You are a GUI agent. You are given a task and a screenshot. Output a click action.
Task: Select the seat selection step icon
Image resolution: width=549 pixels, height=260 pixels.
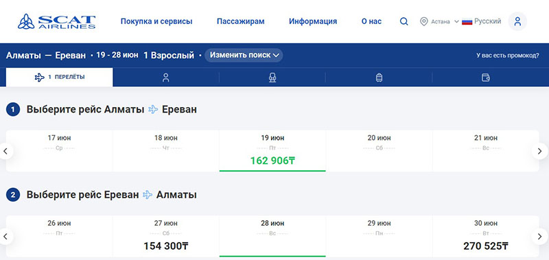272,78
